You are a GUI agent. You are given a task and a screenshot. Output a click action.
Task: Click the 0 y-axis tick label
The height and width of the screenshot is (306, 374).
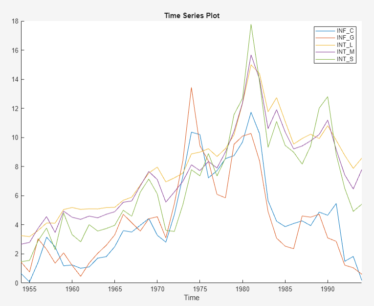[17, 283]
